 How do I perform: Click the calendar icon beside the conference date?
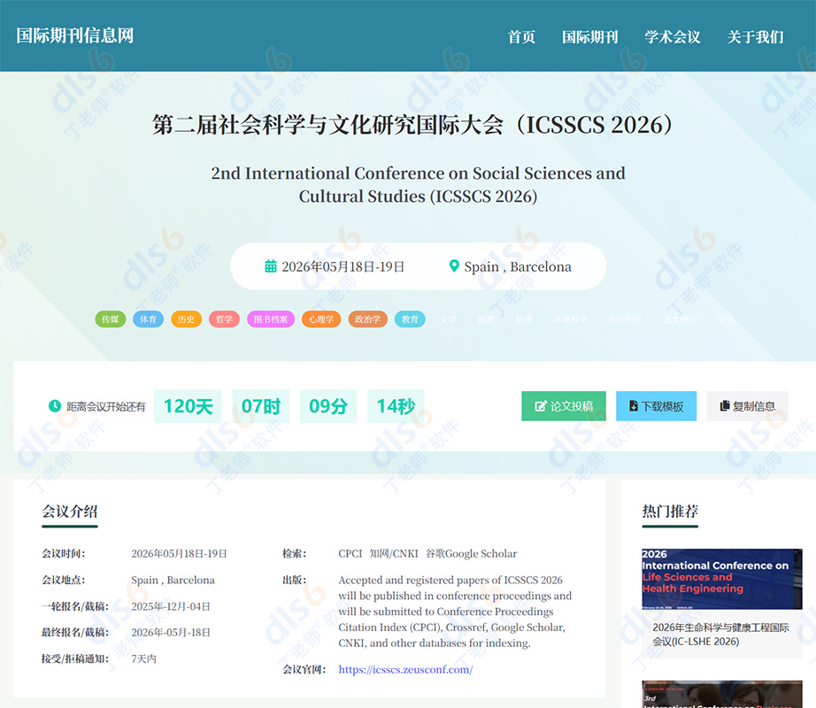click(271, 265)
